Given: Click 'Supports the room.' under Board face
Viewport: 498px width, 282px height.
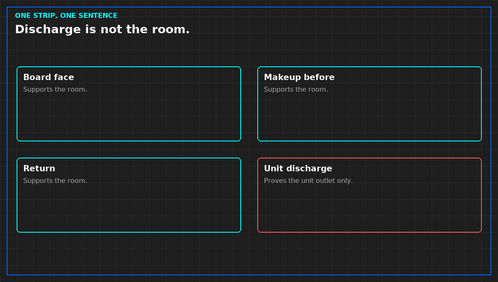Looking at the screenshot, I should pyautogui.click(x=55, y=90).
